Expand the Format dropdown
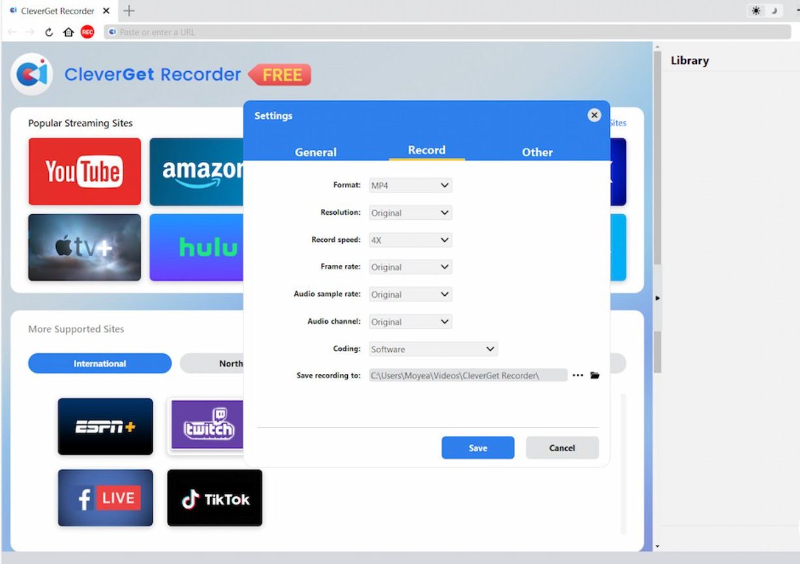 [410, 185]
